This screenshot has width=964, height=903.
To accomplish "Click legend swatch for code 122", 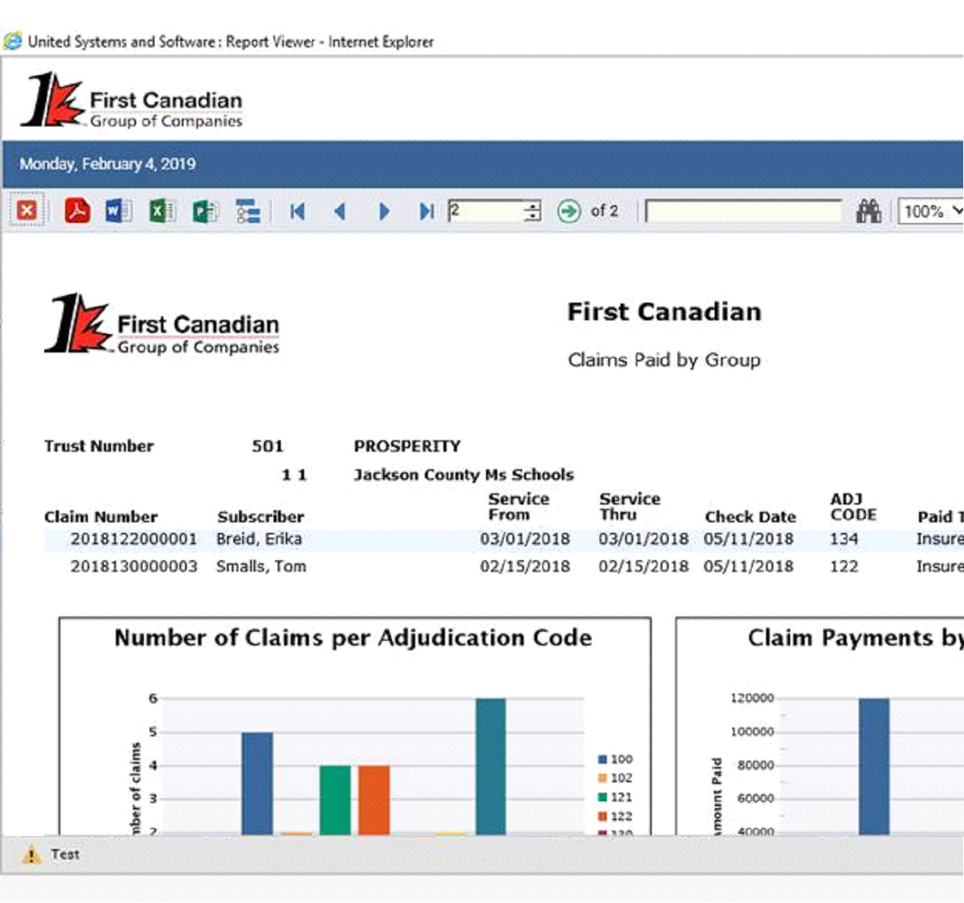I will pos(603,816).
